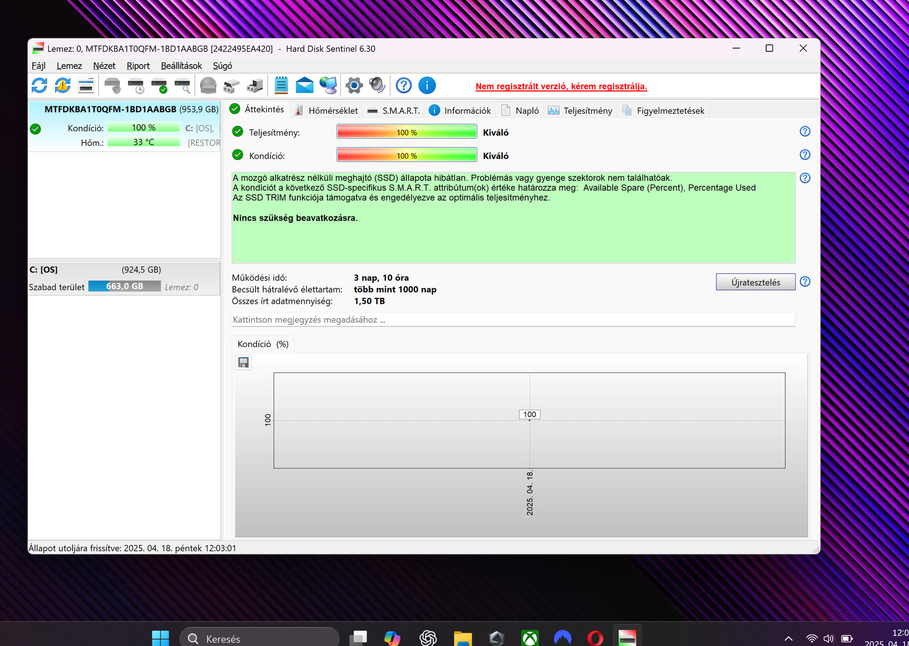Viewport: 909px width, 646px height.
Task: Click the refresh icon with the warning triangle
Action: tap(62, 85)
